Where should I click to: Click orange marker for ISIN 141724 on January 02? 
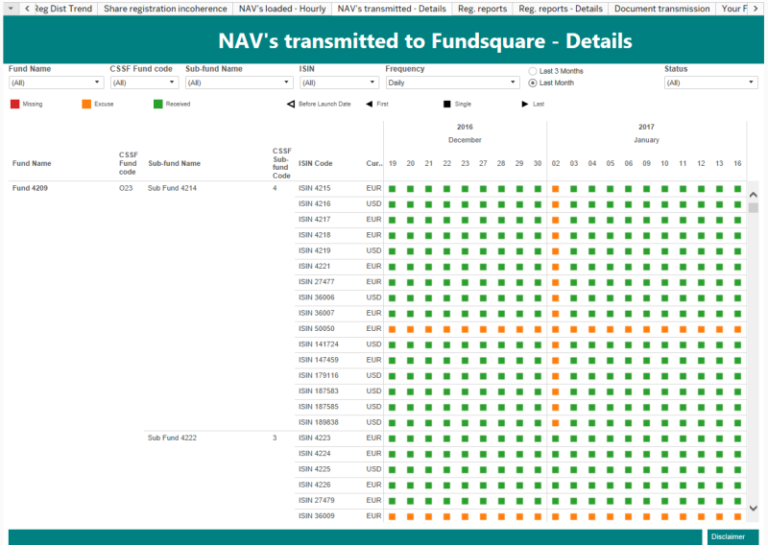[x=556, y=344]
